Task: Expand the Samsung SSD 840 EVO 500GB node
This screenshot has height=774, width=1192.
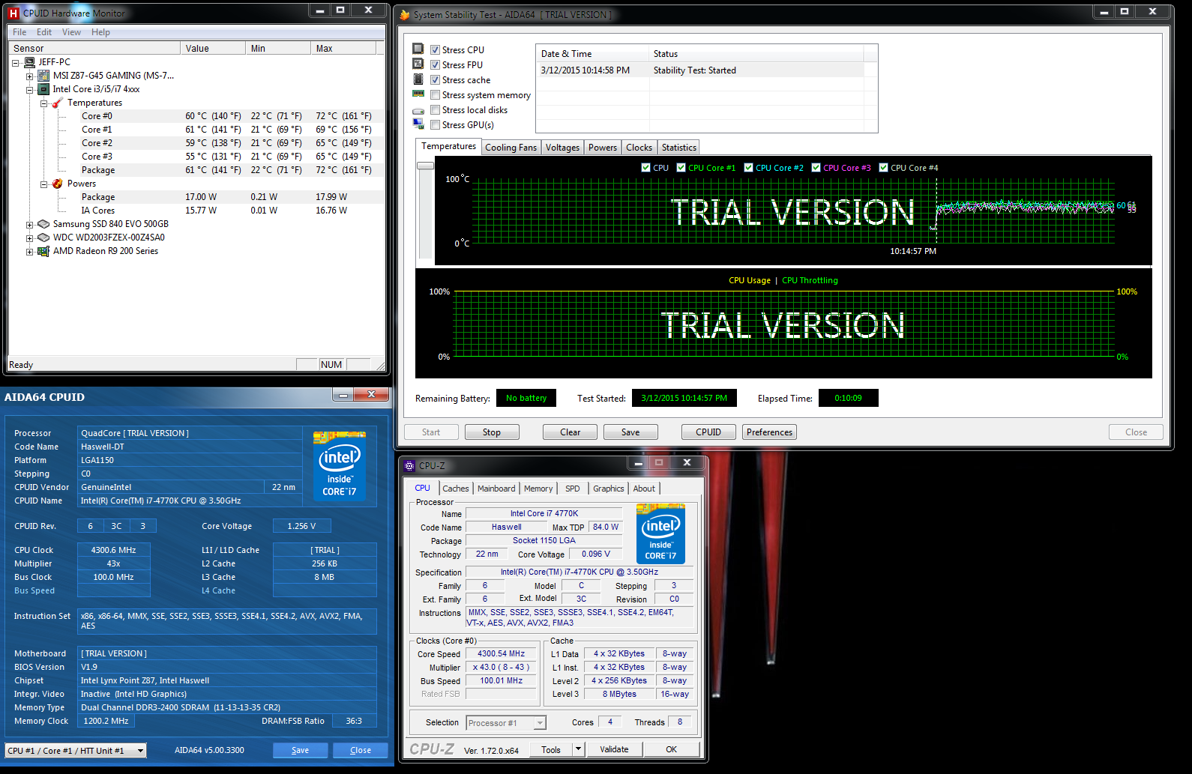Action: click(x=29, y=225)
